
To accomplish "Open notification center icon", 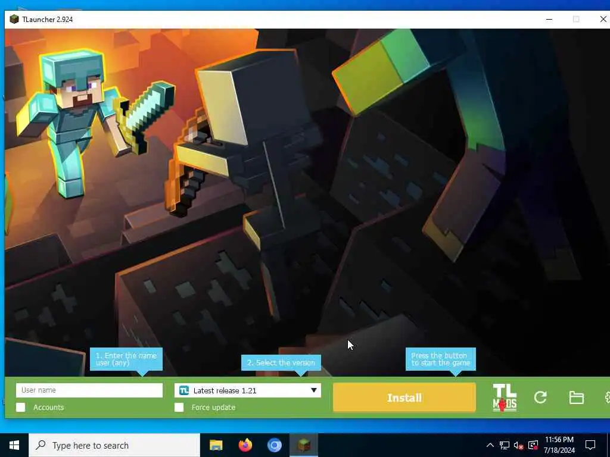I will (590, 445).
